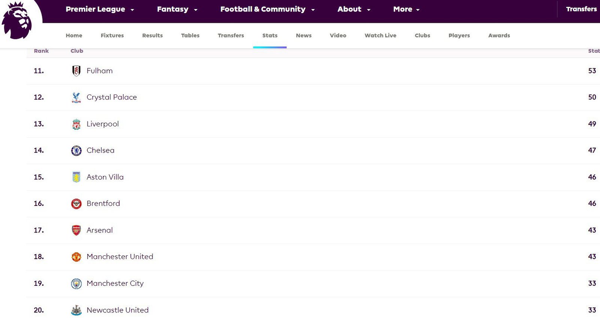Open the Watch Live tab
Image resolution: width=600 pixels, height=318 pixels.
[380, 35]
